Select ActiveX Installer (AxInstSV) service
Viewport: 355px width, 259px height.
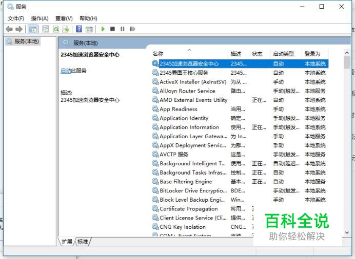tap(193, 82)
